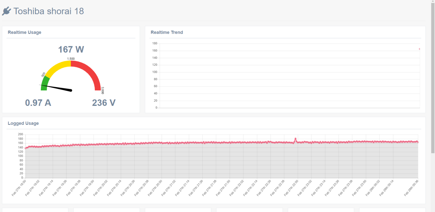Click the yellow segment of the power gauge

coord(58,67)
